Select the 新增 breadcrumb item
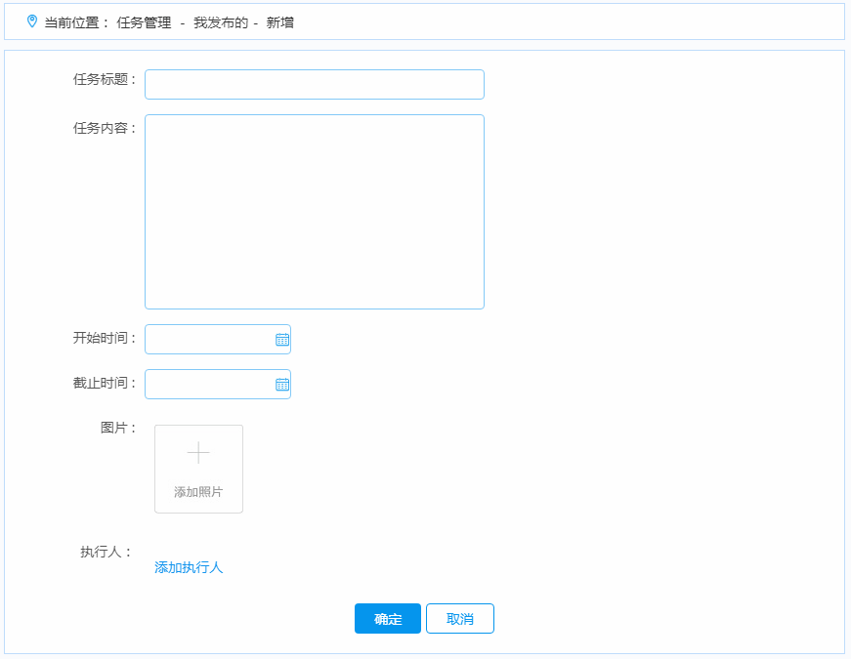This screenshot has width=851, height=659. (279, 21)
